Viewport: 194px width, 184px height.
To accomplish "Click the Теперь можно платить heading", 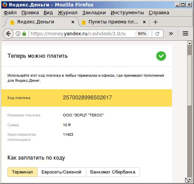I will click(x=37, y=56).
